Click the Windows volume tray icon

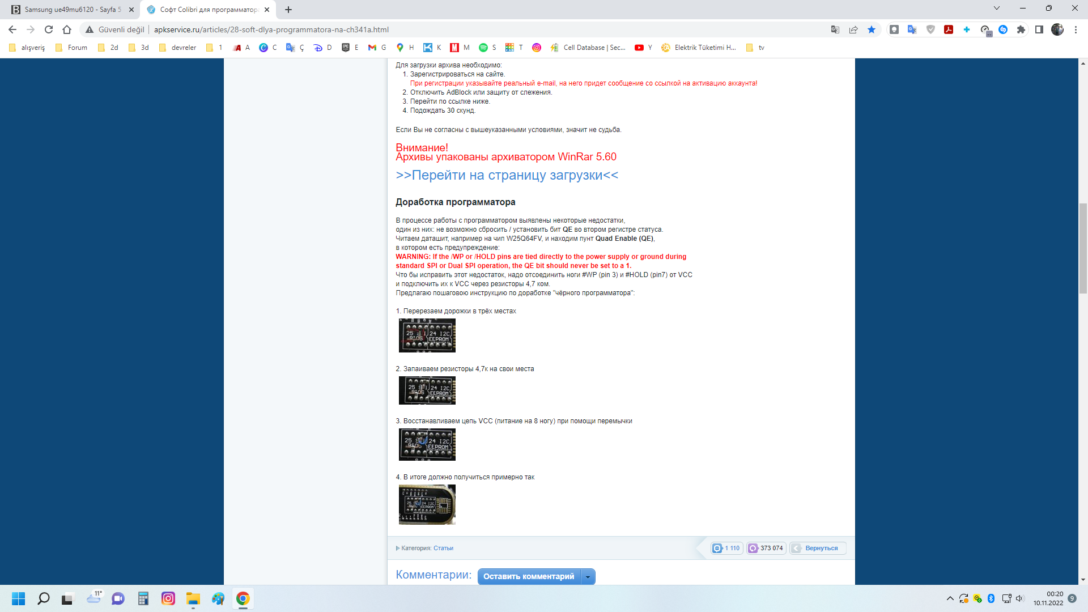pyautogui.click(x=1019, y=598)
